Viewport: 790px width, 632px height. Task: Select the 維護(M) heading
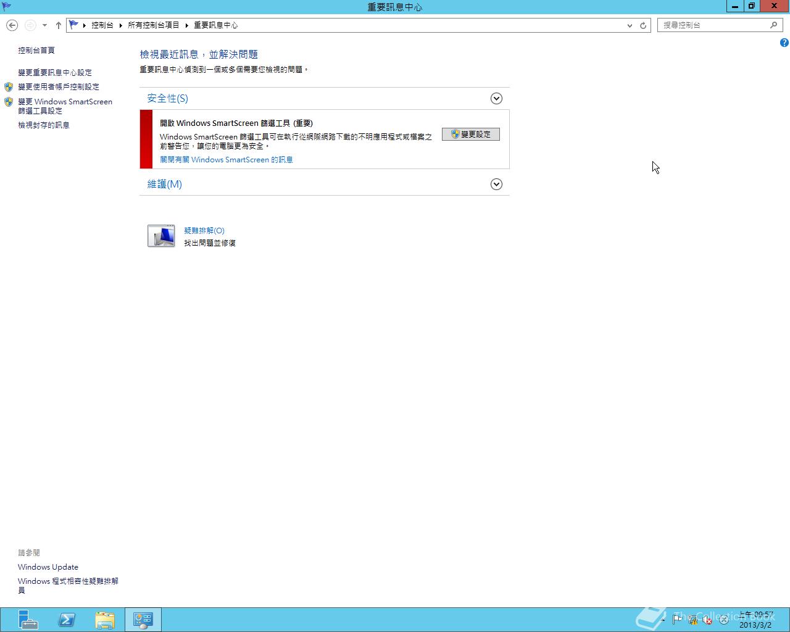click(x=165, y=185)
